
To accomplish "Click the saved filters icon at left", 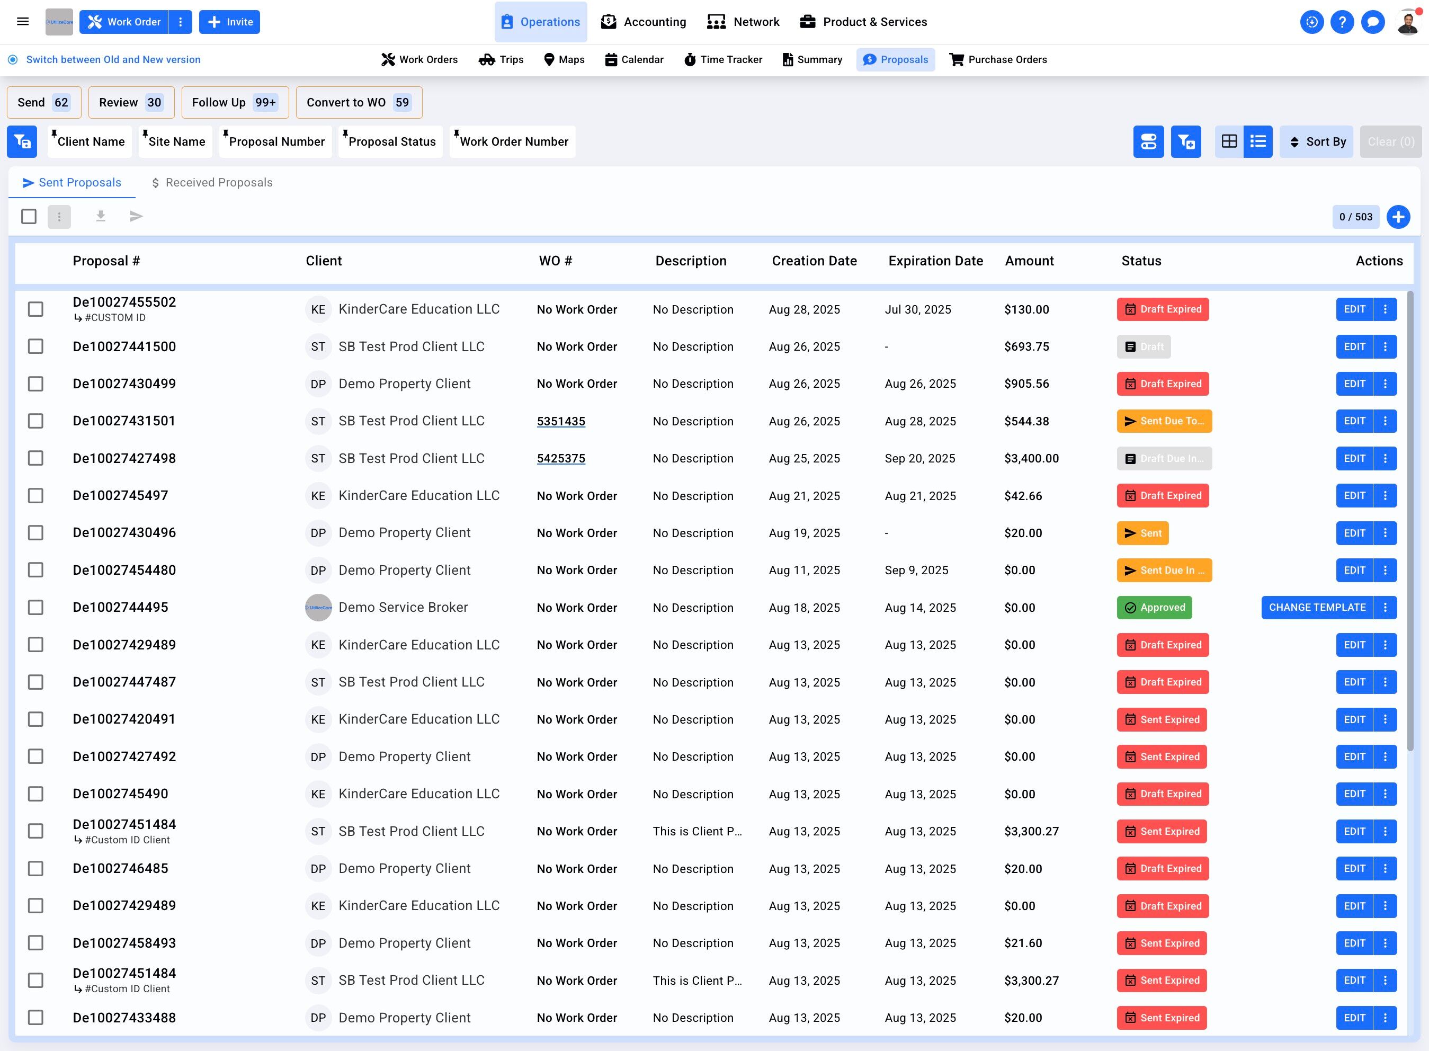I will [x=22, y=141].
